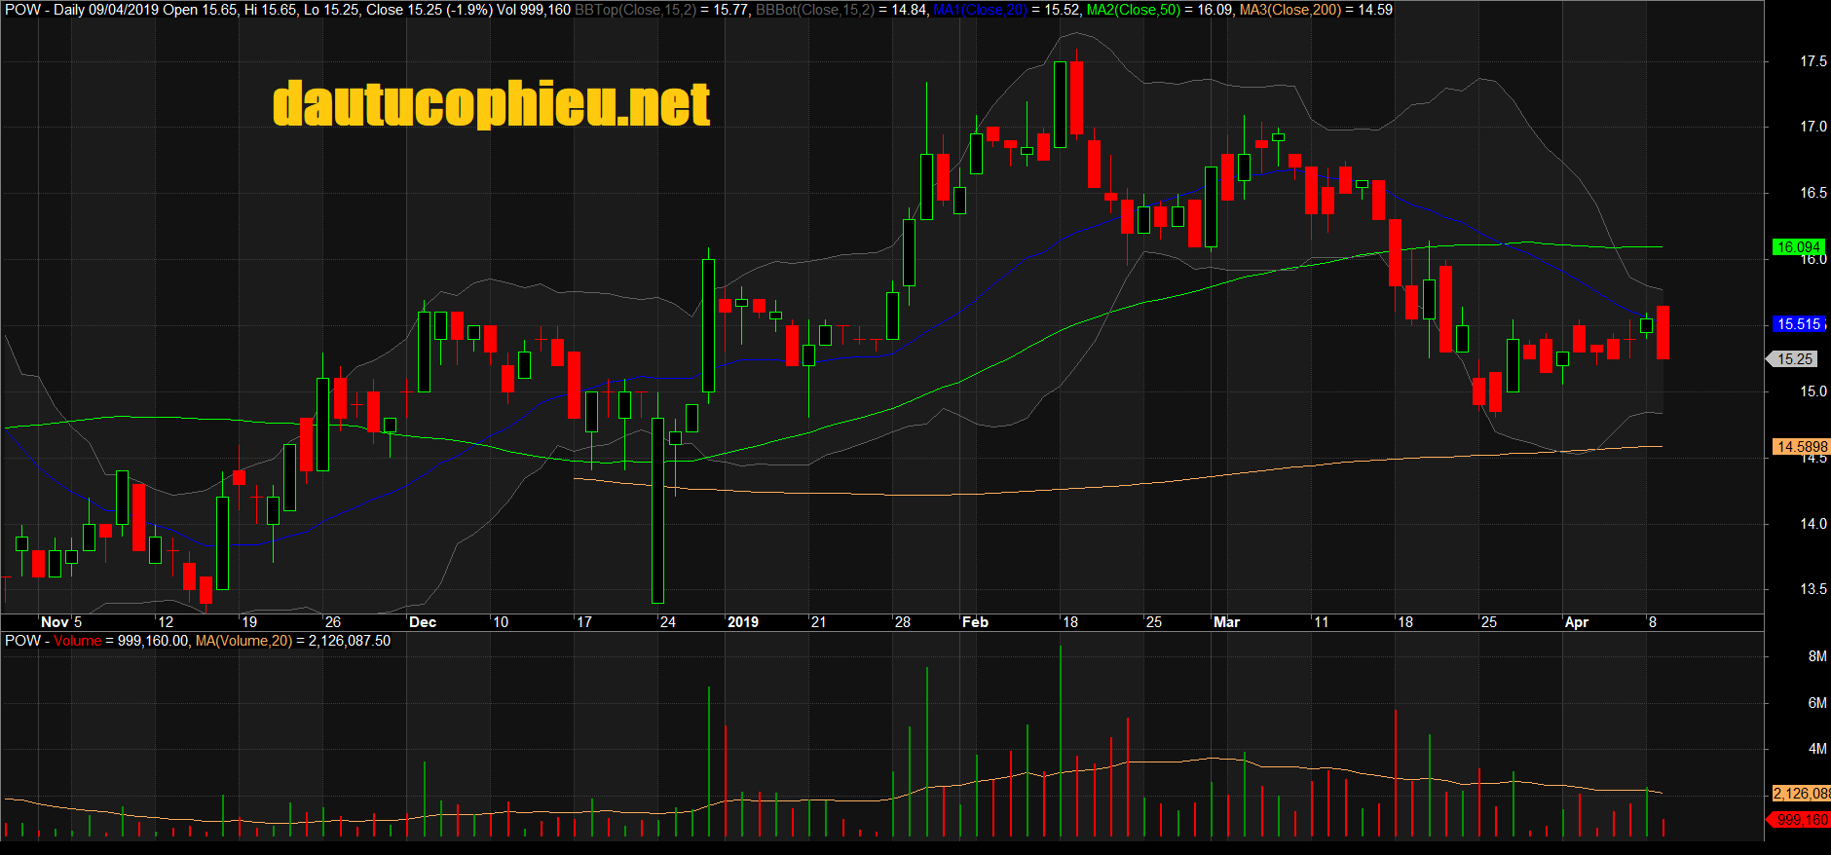Click the orange MA3(Close,200) indicator label
The width and height of the screenshot is (1831, 855).
tap(1290, 10)
